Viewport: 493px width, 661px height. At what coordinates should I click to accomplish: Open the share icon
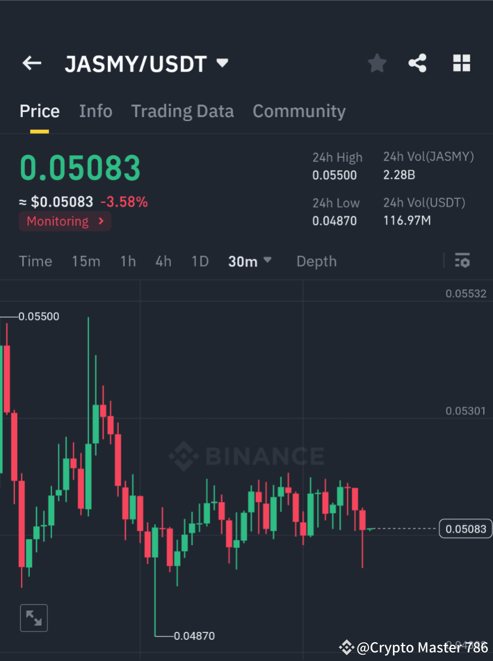tap(418, 63)
